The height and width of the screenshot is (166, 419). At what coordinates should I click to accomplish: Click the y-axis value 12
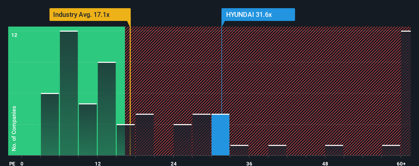point(14,35)
